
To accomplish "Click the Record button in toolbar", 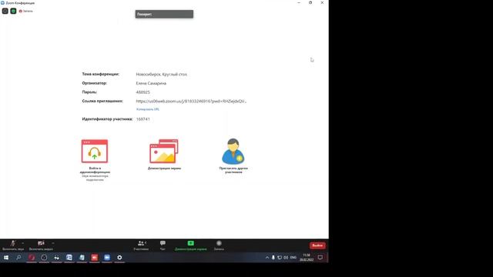I will (219, 245).
